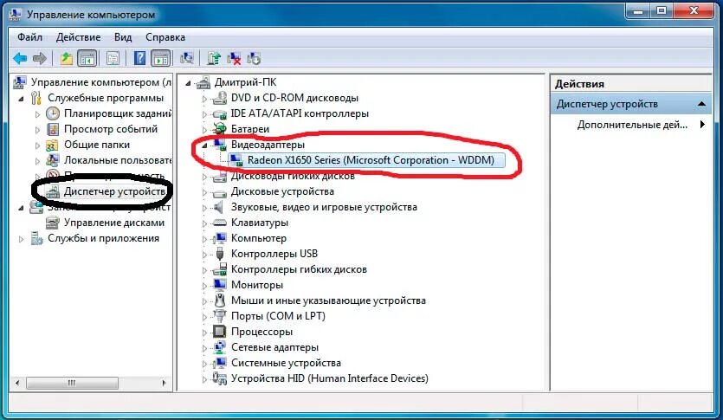Click the Общие папки icon
This screenshot has height=420, width=723.
pyautogui.click(x=53, y=145)
